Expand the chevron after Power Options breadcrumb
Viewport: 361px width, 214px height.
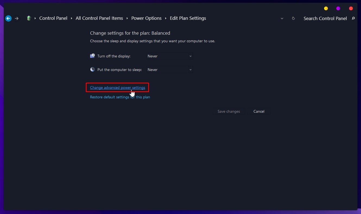coord(166,18)
